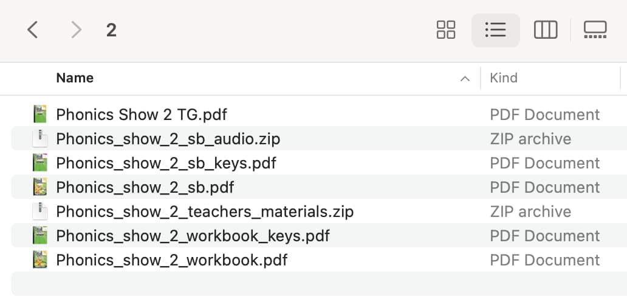Toggle sort order caret in Name header
627x297 pixels.
click(465, 79)
